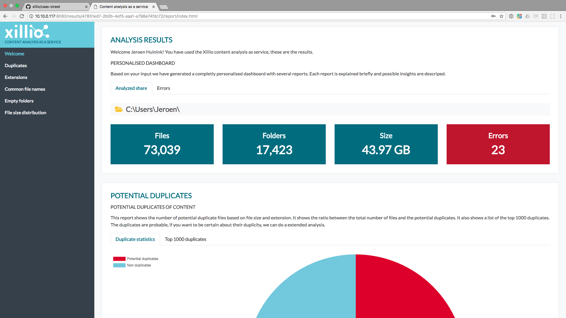Open Common file names in the sidebar
This screenshot has width=566, height=318.
25,89
